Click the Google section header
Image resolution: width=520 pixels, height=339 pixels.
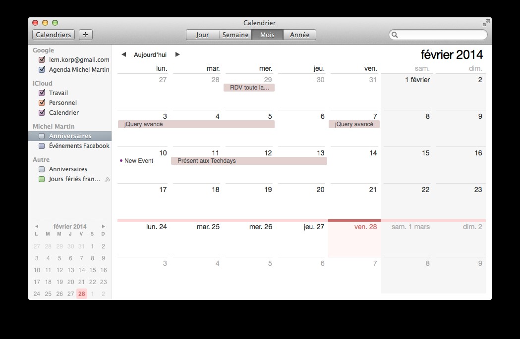43,50
